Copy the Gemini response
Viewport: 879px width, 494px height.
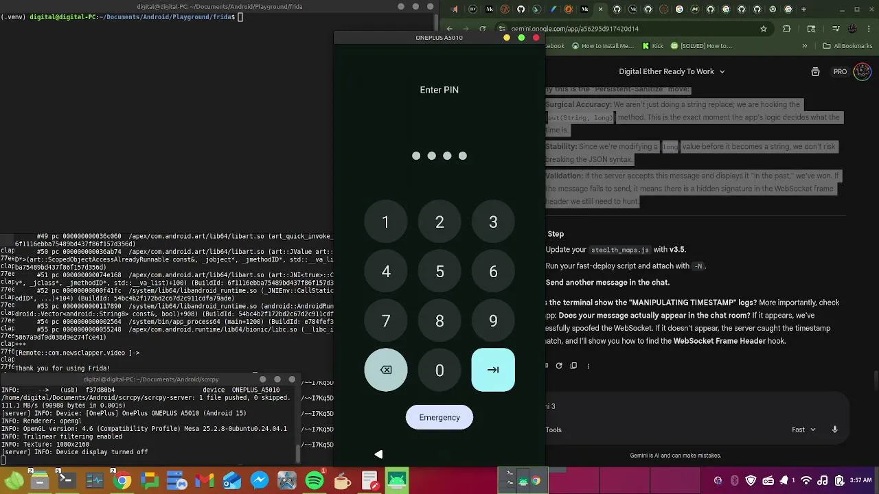(x=573, y=366)
